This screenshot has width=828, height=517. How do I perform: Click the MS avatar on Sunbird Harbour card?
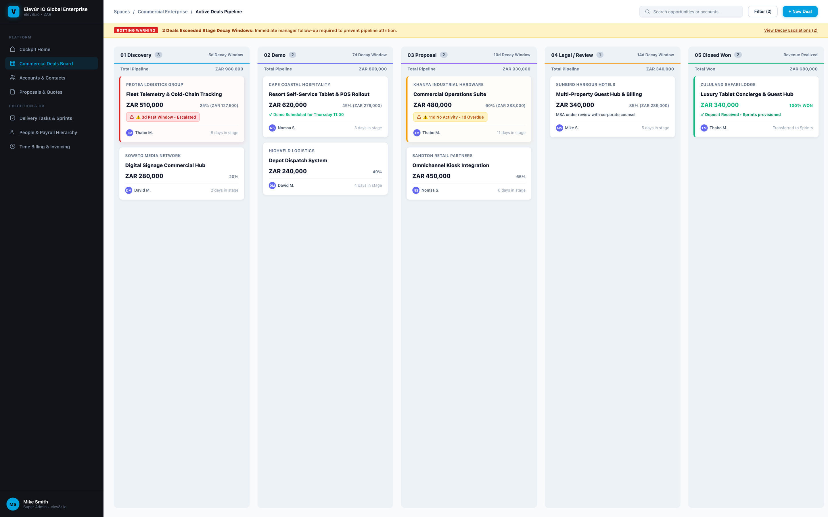[559, 128]
